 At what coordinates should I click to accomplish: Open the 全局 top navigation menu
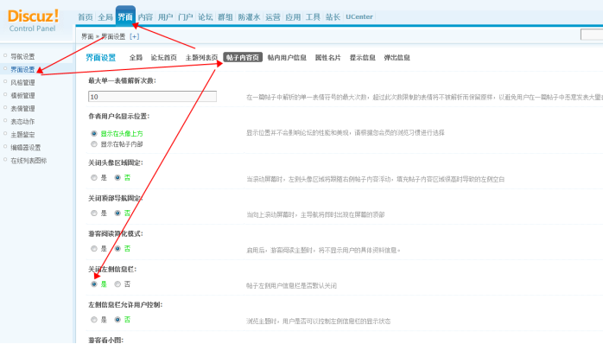click(105, 17)
